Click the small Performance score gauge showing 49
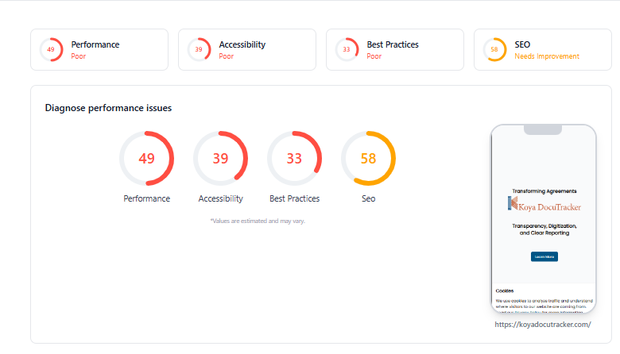This screenshot has width=620, height=354. click(x=52, y=49)
